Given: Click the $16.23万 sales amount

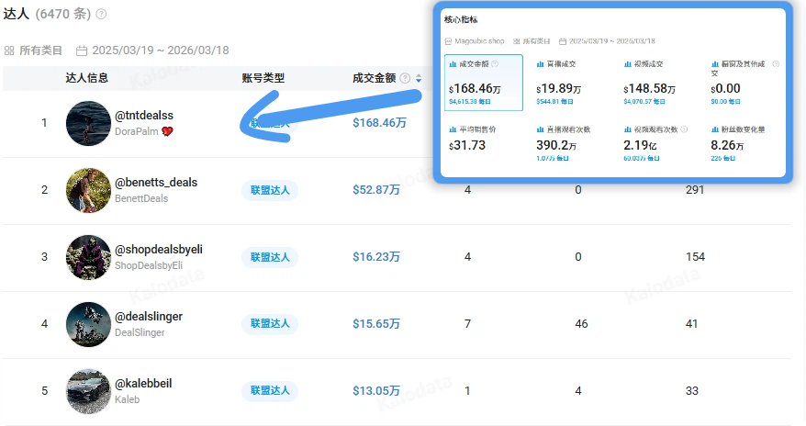Looking at the screenshot, I should [x=376, y=257].
